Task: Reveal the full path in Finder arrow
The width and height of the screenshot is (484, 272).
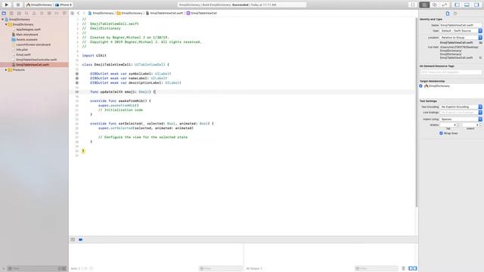Action: click(x=480, y=57)
